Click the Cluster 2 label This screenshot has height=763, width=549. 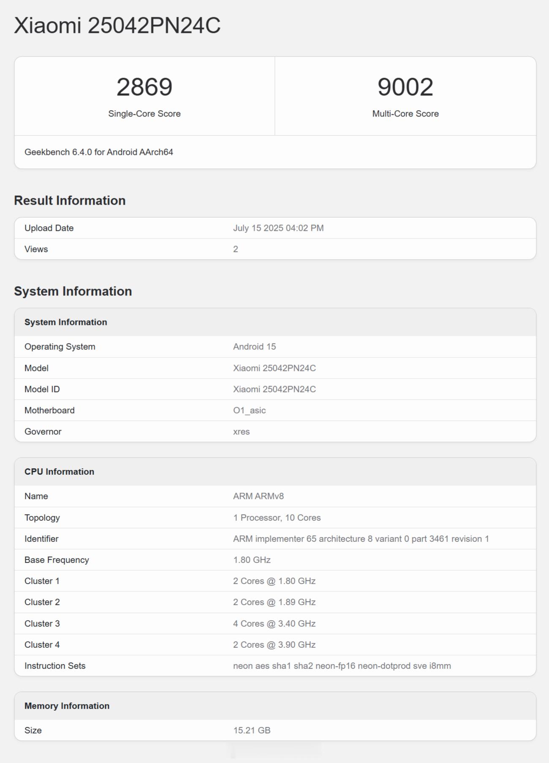click(x=42, y=602)
